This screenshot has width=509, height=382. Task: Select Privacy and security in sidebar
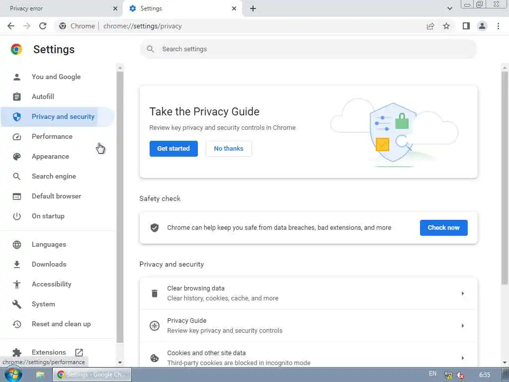[58, 116]
